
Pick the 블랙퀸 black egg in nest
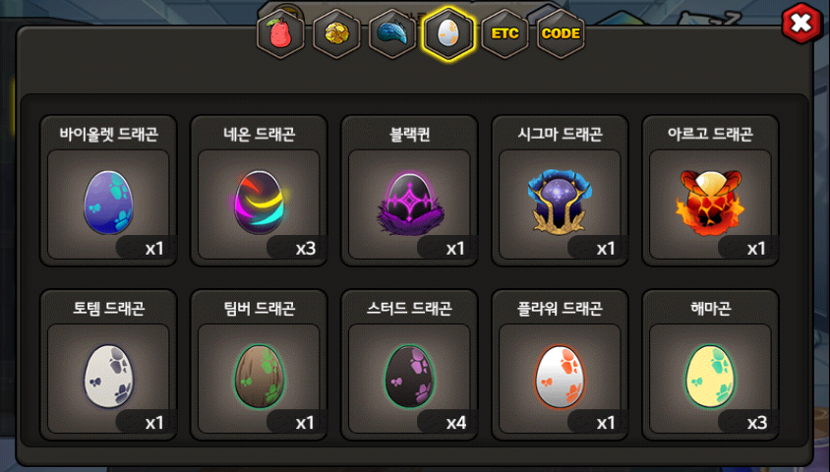pyautogui.click(x=410, y=204)
